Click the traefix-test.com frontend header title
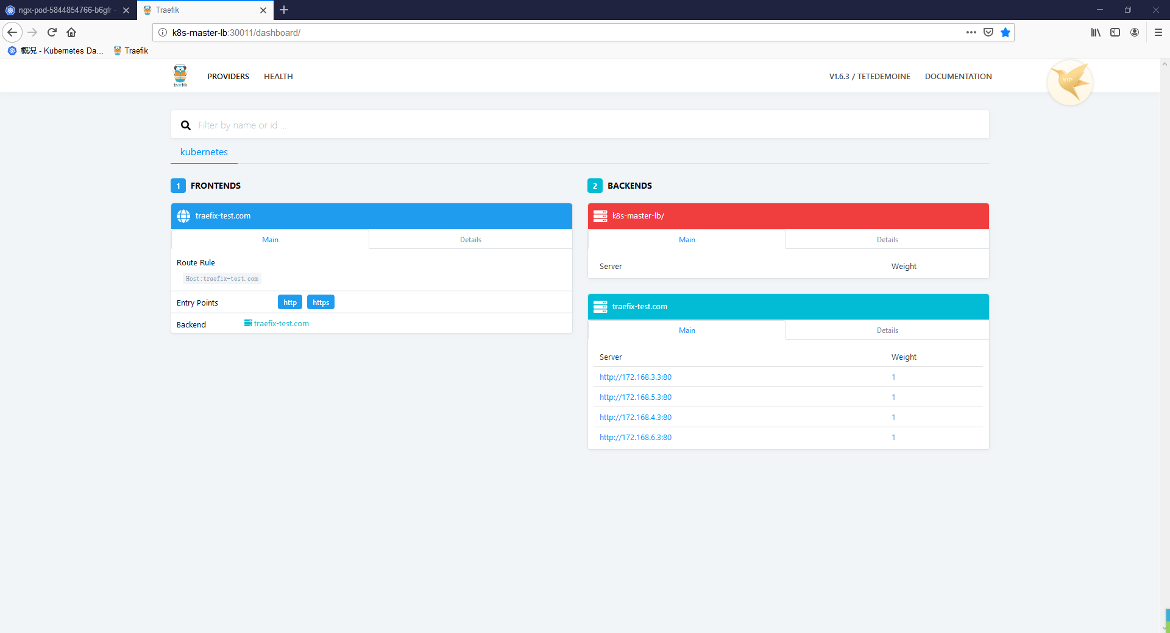This screenshot has height=633, width=1170. (x=223, y=216)
